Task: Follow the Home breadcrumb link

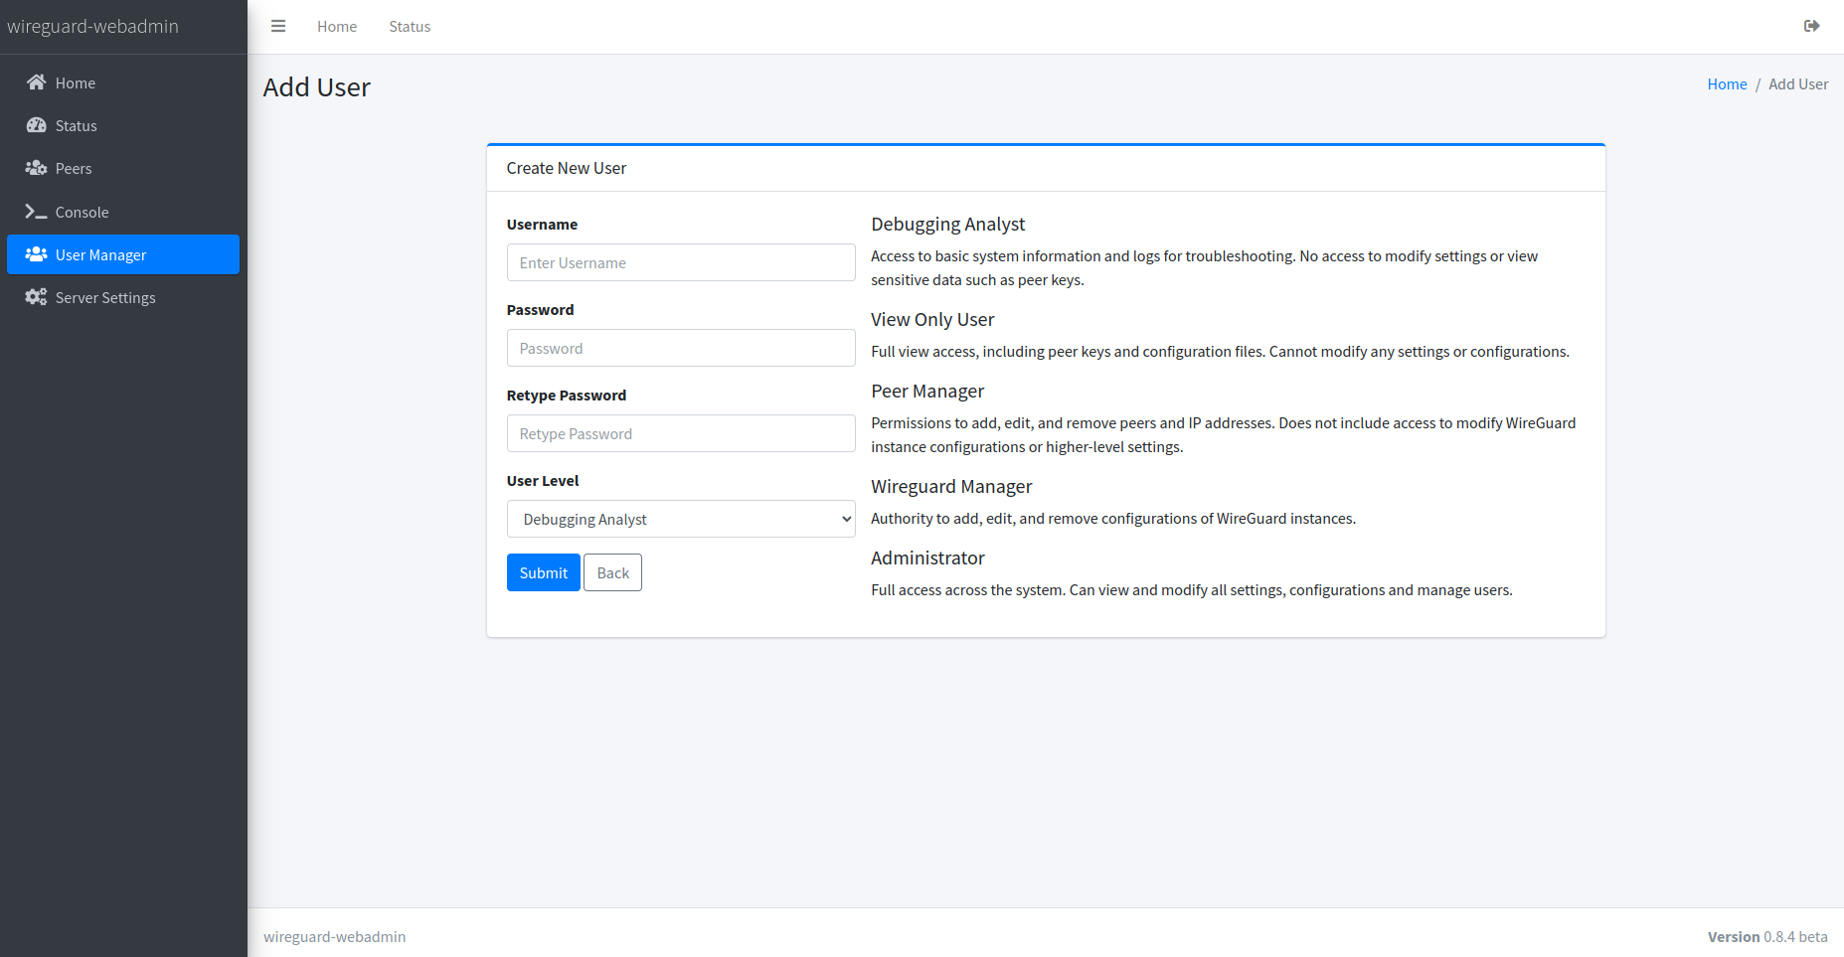Action: [1727, 84]
